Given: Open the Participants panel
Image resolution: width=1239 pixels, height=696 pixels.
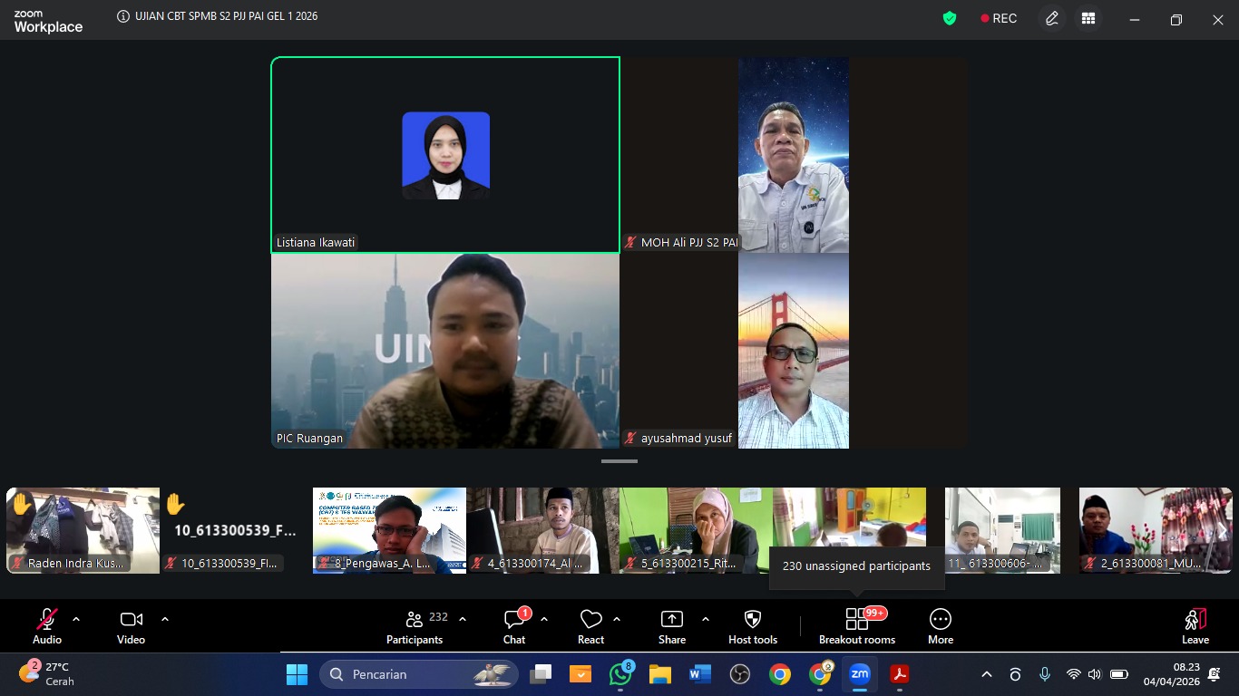Looking at the screenshot, I should point(415,626).
